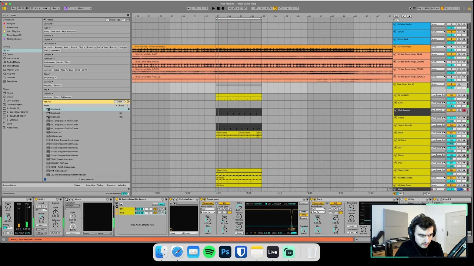Arm the Arrangement Record button
Viewport: 474px width, 266px height.
(223, 8)
